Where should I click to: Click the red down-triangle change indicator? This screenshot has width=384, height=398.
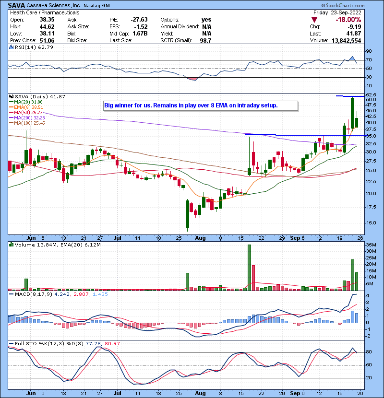[x=314, y=20]
